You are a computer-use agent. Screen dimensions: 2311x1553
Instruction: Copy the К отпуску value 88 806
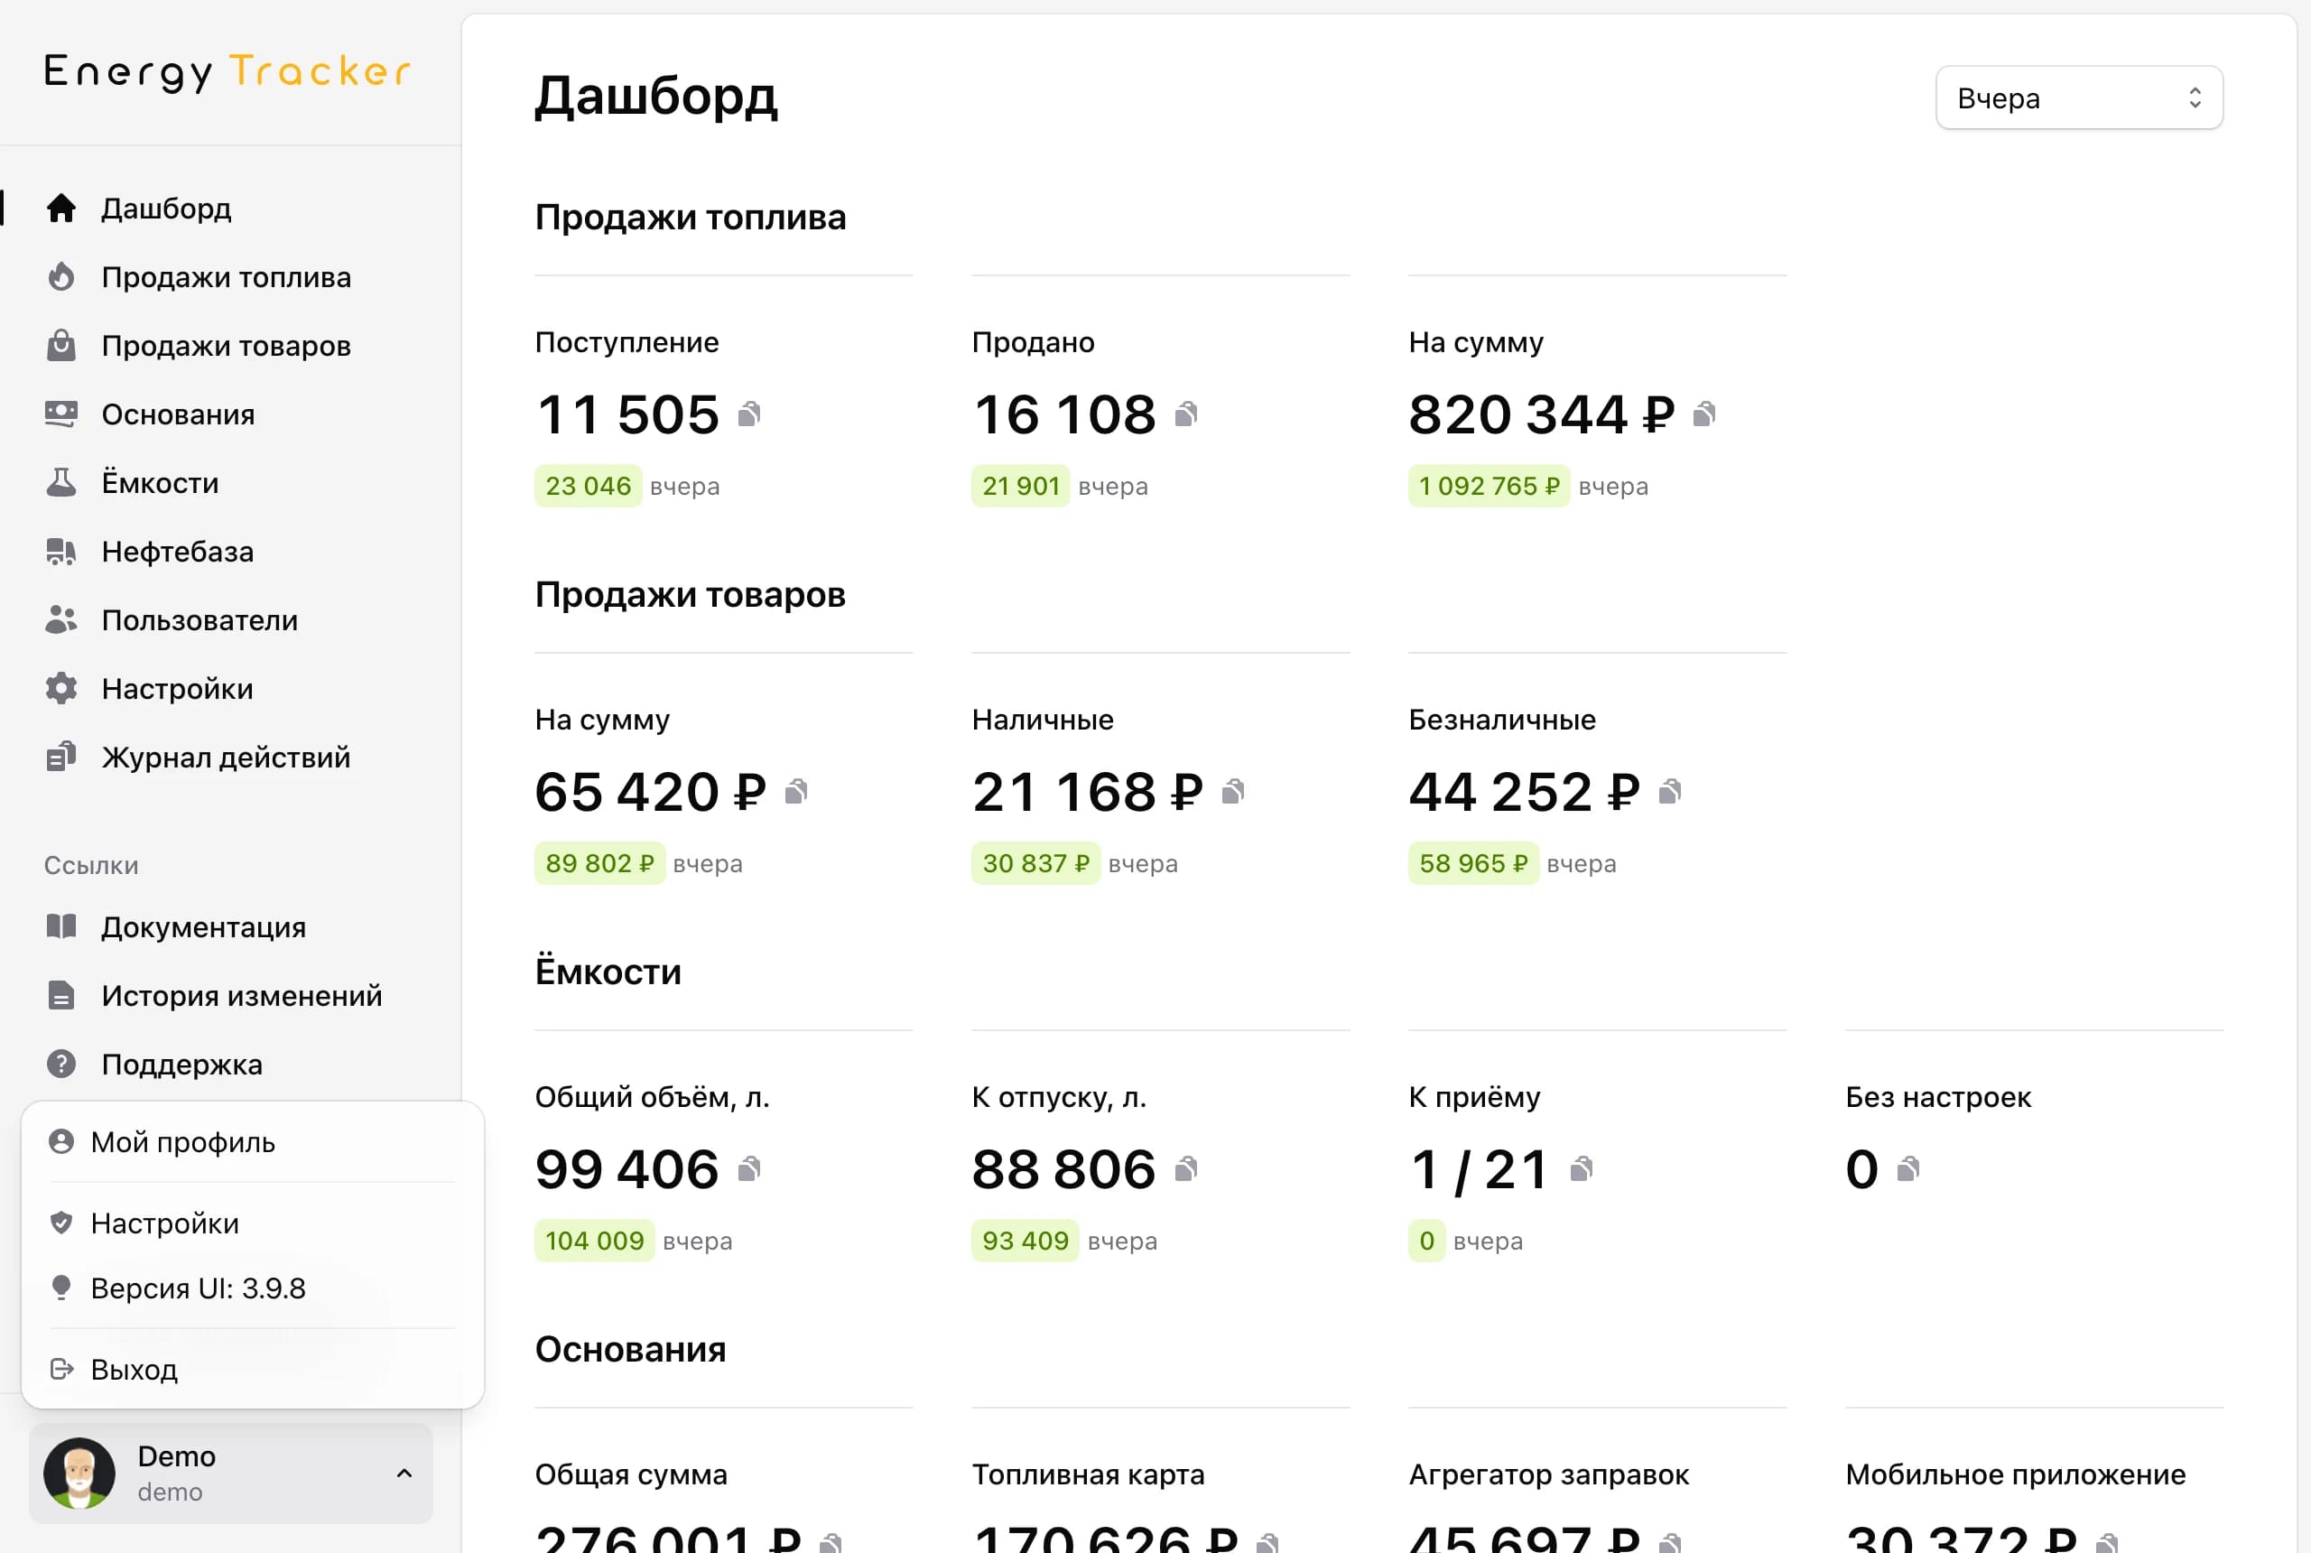[1186, 1168]
